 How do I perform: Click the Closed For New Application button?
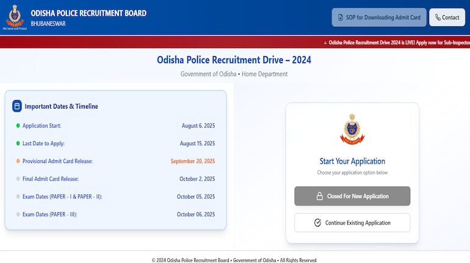pos(352,196)
